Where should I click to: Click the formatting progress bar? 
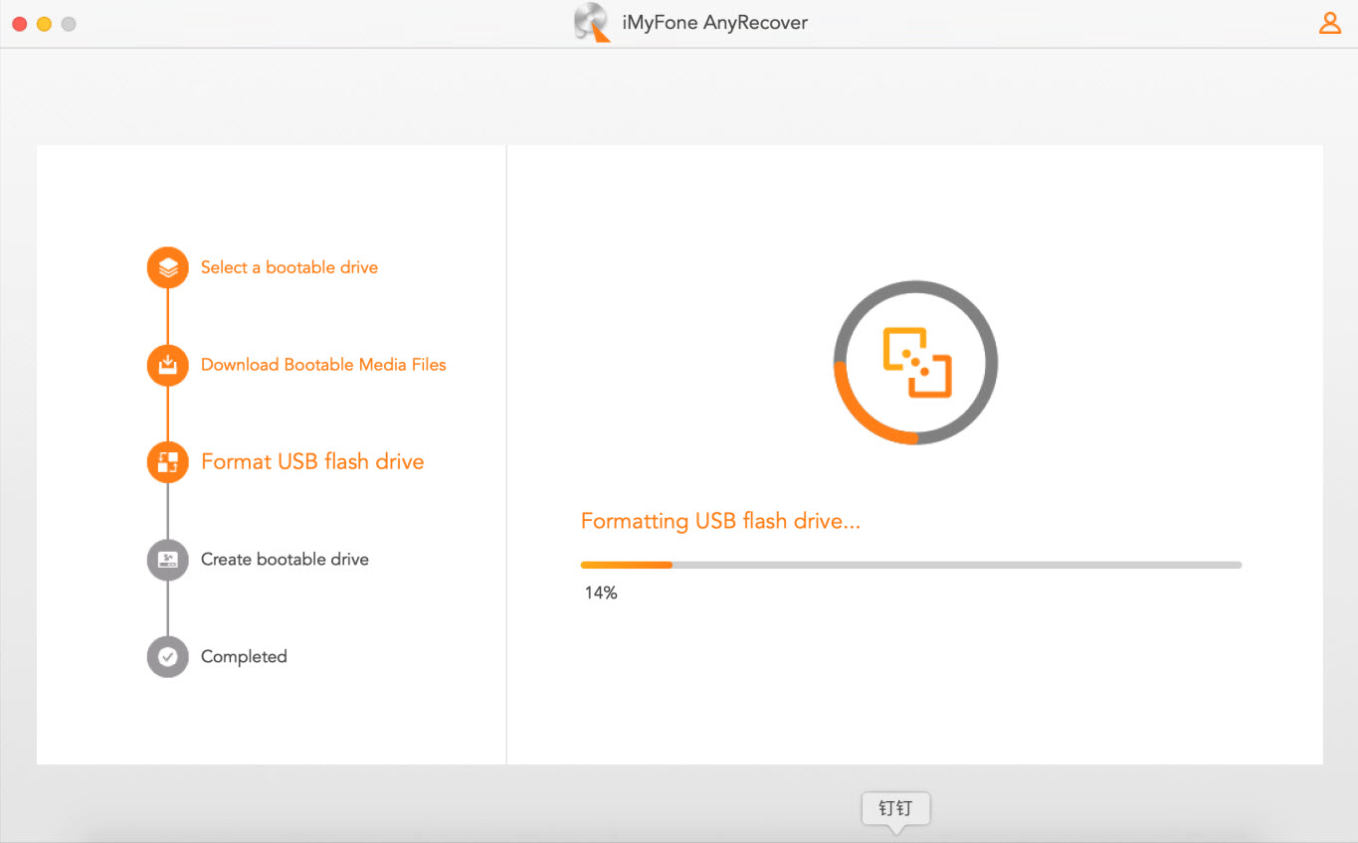pyautogui.click(x=910, y=564)
